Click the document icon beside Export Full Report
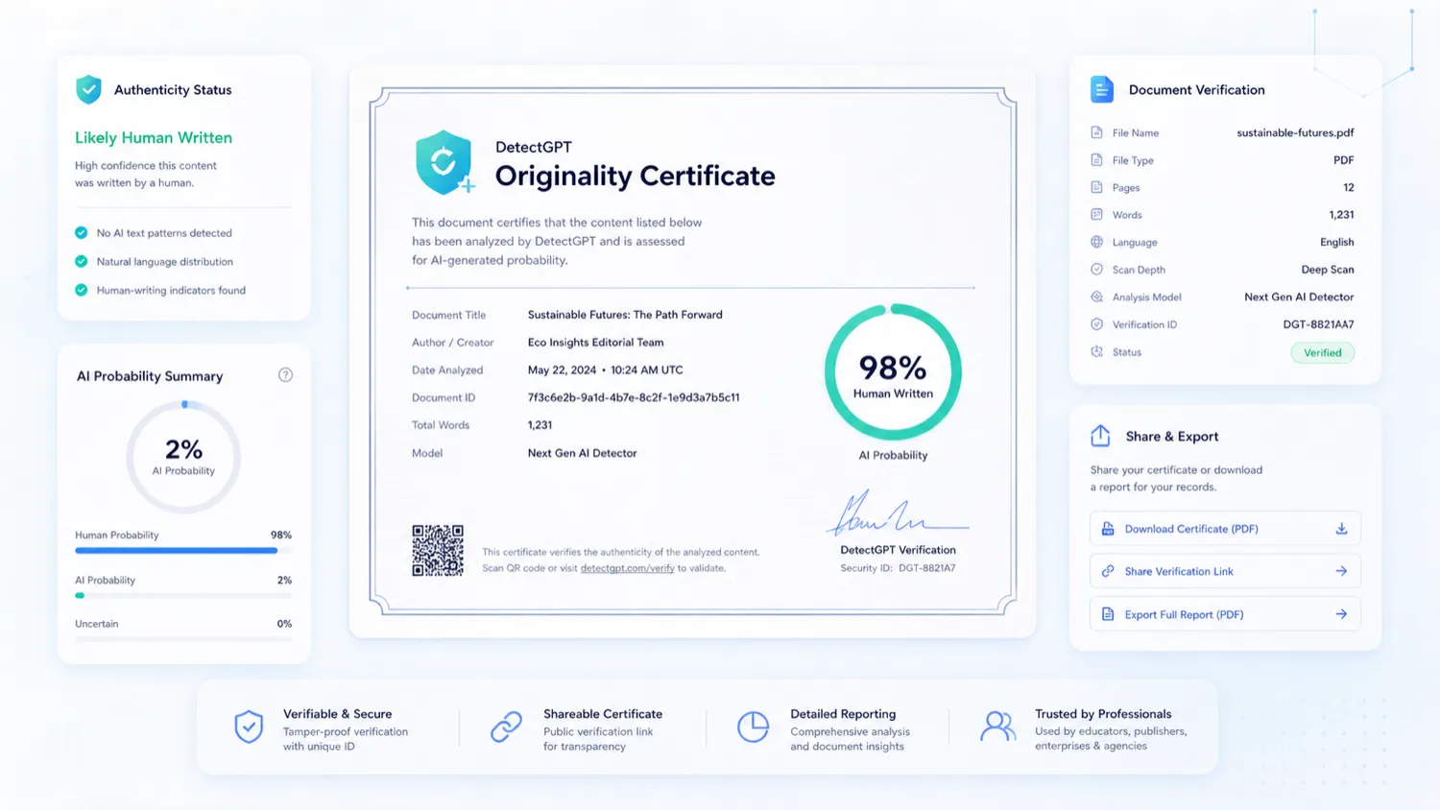Screen dimensions: 1440x810 click(1108, 614)
